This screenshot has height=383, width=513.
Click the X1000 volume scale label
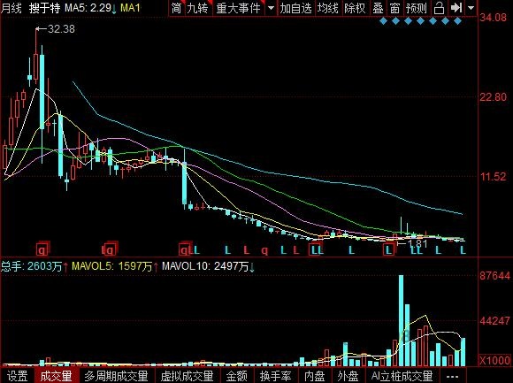point(494,360)
